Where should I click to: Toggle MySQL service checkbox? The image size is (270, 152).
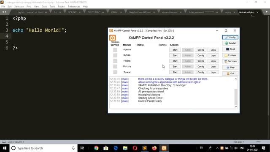[x=115, y=55]
